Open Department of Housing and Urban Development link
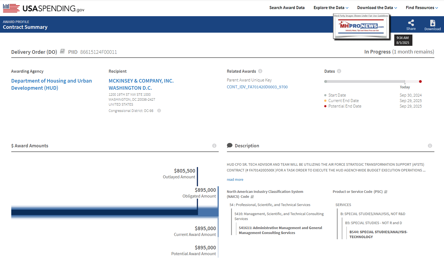The height and width of the screenshot is (262, 444). pos(51,84)
